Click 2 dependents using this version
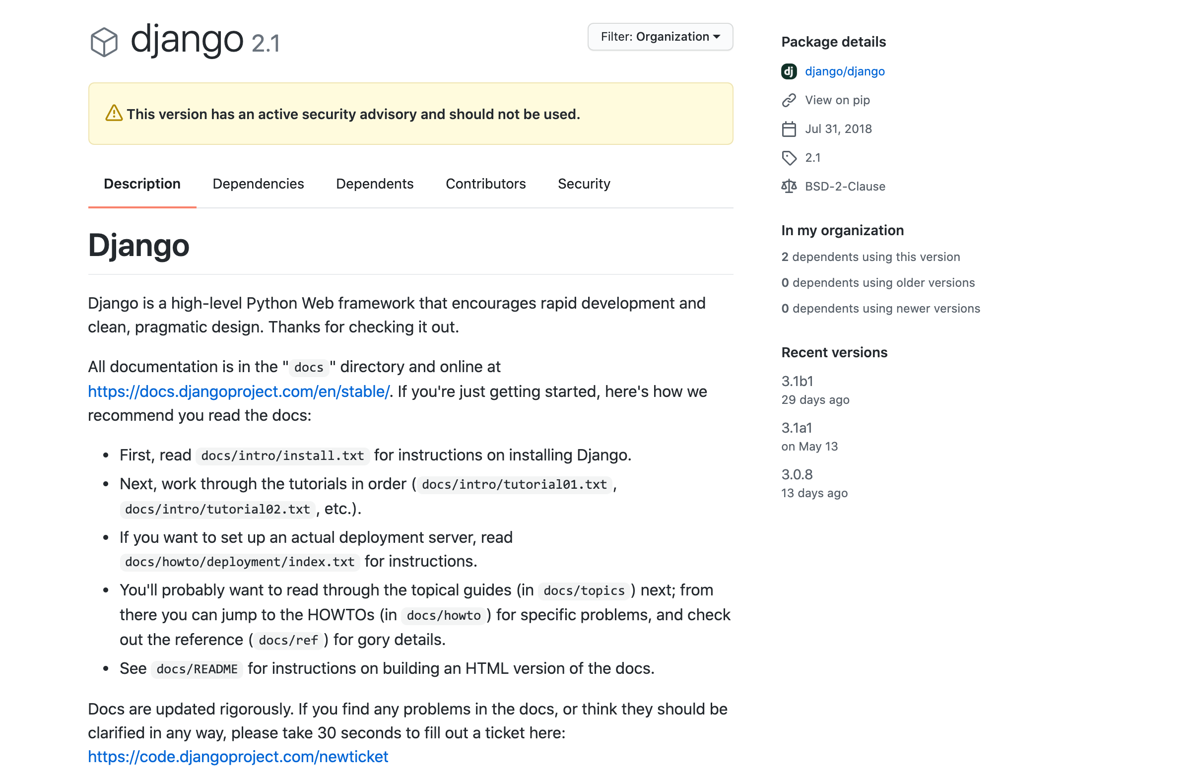The width and height of the screenshot is (1202, 780). pyautogui.click(x=870, y=257)
